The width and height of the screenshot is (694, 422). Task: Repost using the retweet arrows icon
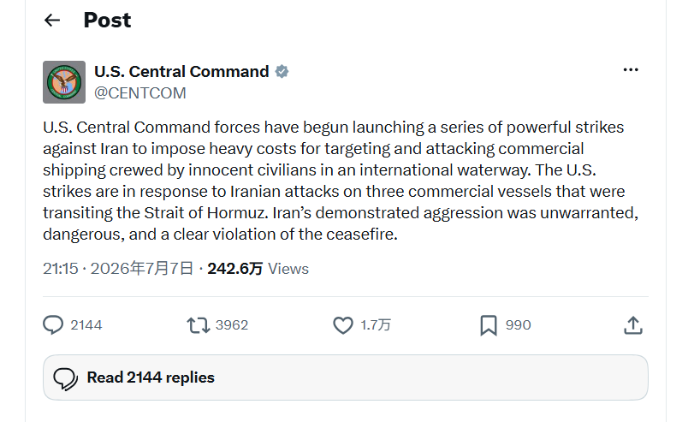[x=198, y=325]
